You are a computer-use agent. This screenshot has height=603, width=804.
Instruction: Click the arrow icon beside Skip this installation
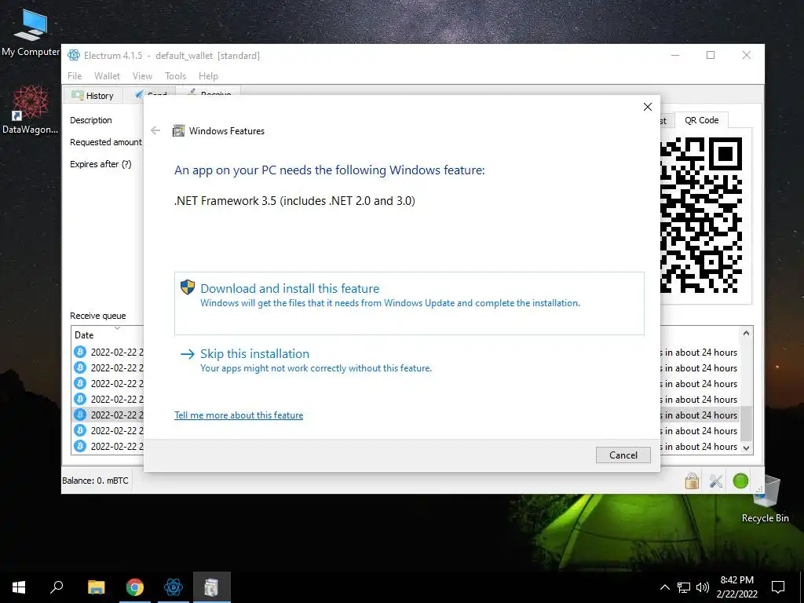pos(188,354)
